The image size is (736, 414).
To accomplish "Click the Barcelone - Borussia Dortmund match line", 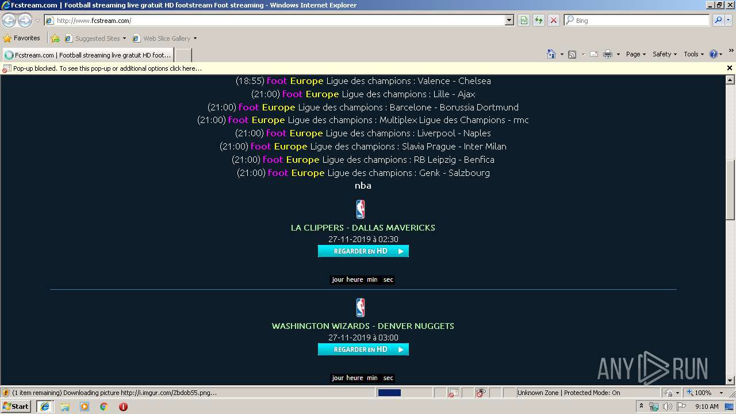I will point(363,108).
